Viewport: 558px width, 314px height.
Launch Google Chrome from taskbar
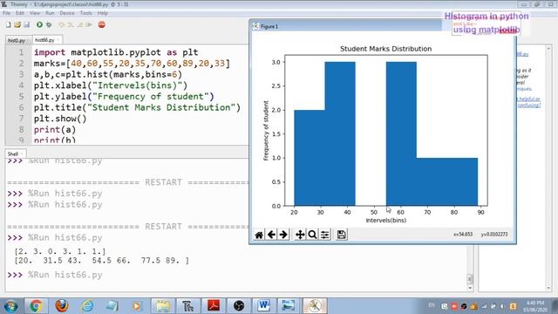[36, 306]
